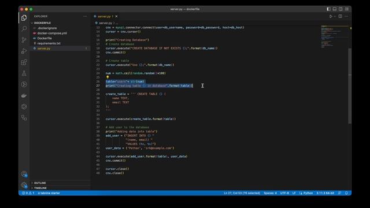Open notifications bell in status bar
Viewport: 370px width, 208px height.
tap(346, 193)
